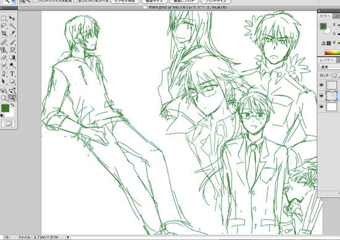Select the 3D Rotate tool
This screenshot has width=340, height=240.
(4, 90)
